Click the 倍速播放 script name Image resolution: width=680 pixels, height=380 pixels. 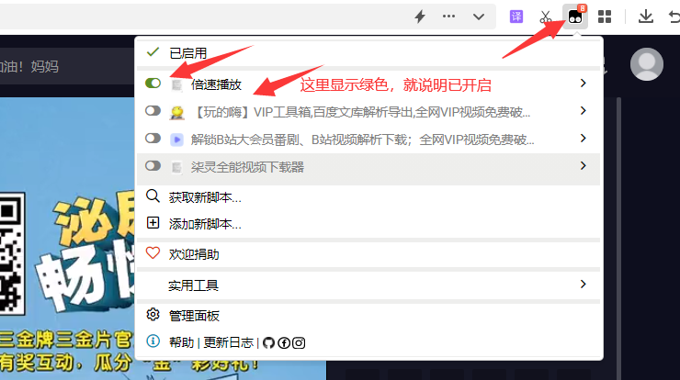coord(216,84)
